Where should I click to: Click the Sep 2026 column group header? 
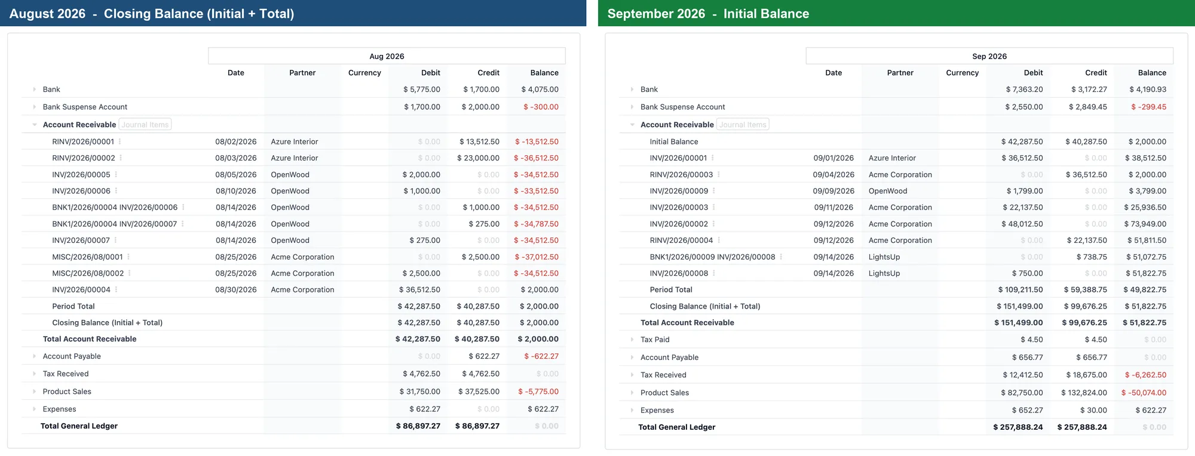point(989,56)
